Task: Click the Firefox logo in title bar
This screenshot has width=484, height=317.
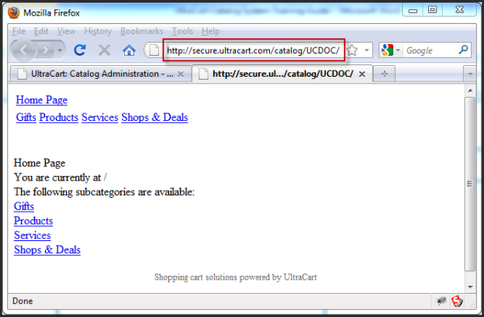Action: click(x=14, y=13)
